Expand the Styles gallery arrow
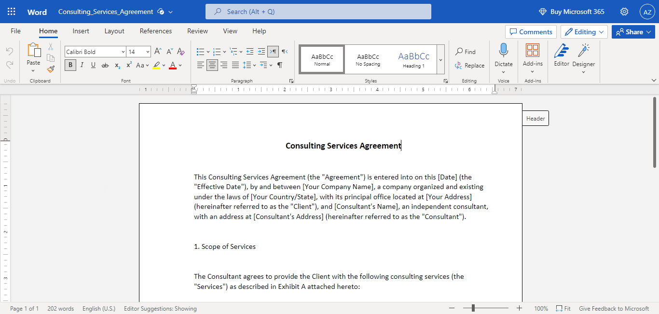 [x=440, y=60]
